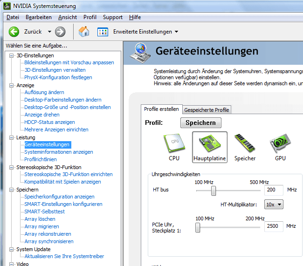The image size is (303, 266).
Task: Click the Geräteeinstellungen header icon
Action: [x=140, y=53]
